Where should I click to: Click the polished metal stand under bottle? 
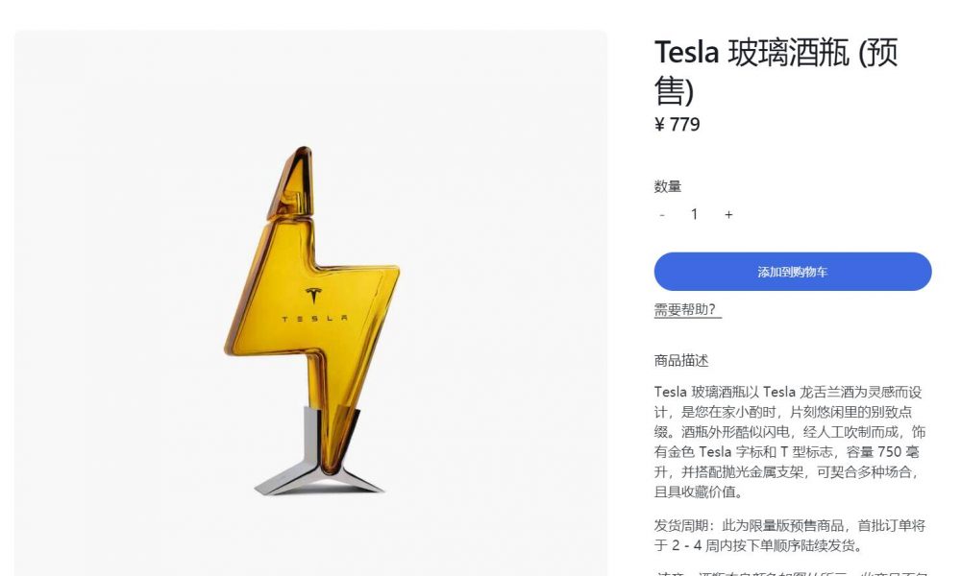coord(317,451)
